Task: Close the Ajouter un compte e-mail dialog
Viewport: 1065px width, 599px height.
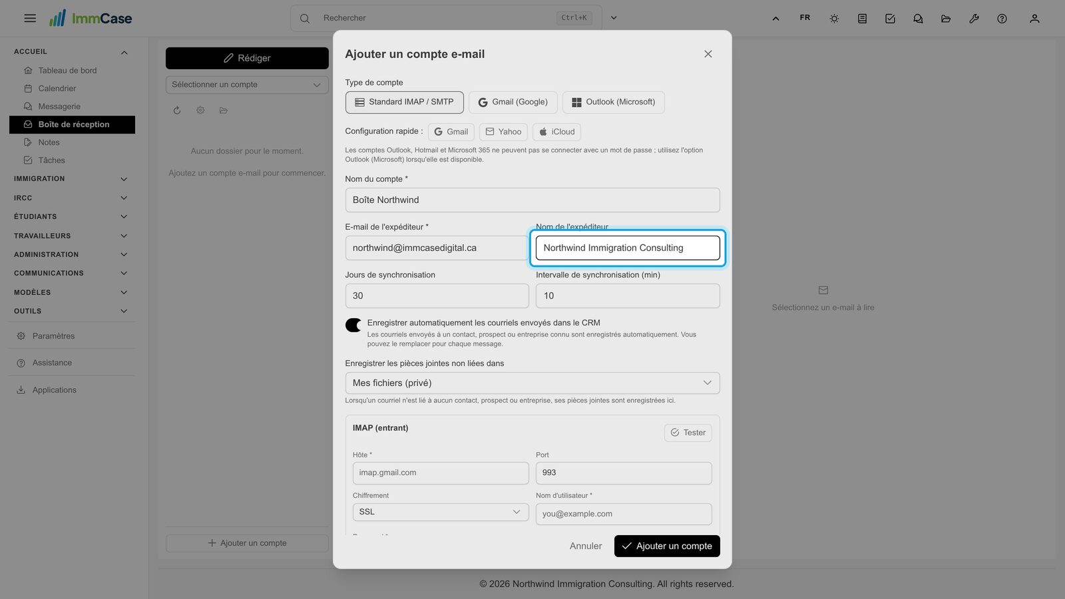Action: [x=708, y=54]
